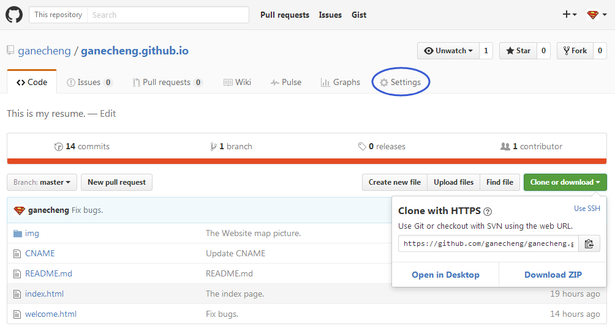This screenshot has width=615, height=326.
Task: View the 14 commits history
Action: (82, 147)
